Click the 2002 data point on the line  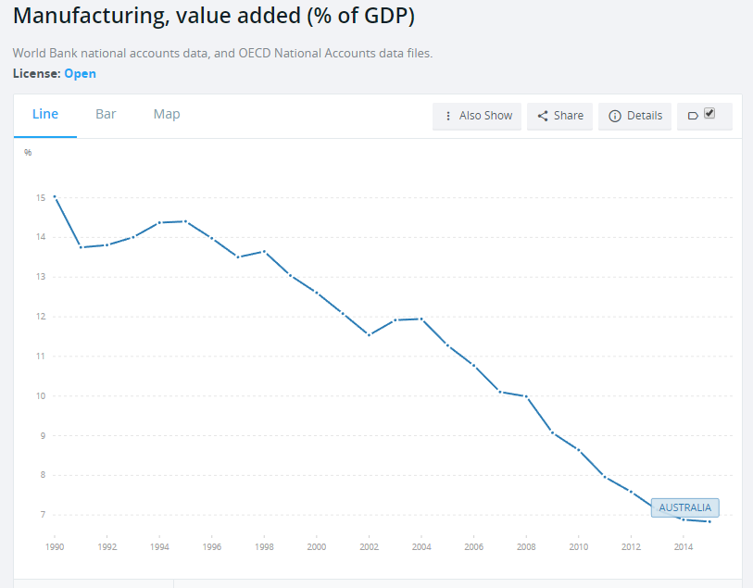click(x=369, y=335)
